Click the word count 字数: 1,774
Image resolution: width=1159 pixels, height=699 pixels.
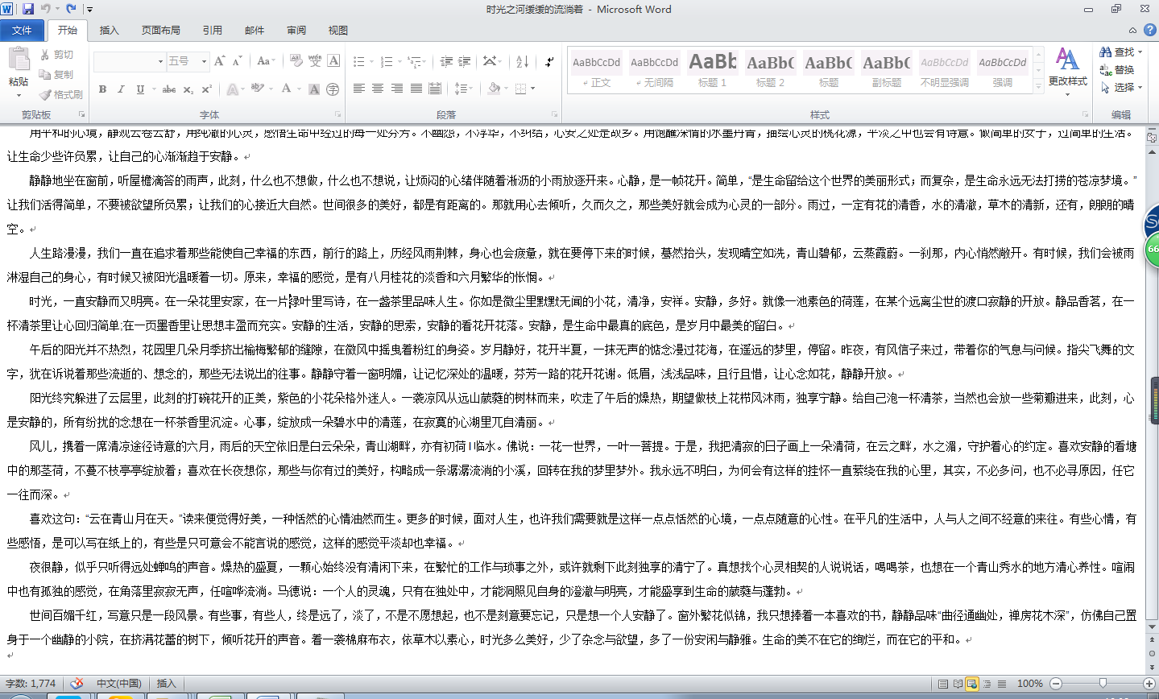pos(31,684)
